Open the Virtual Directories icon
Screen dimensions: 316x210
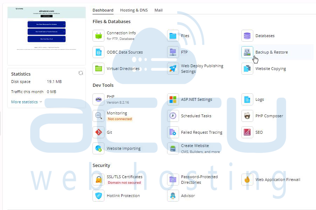point(98,69)
